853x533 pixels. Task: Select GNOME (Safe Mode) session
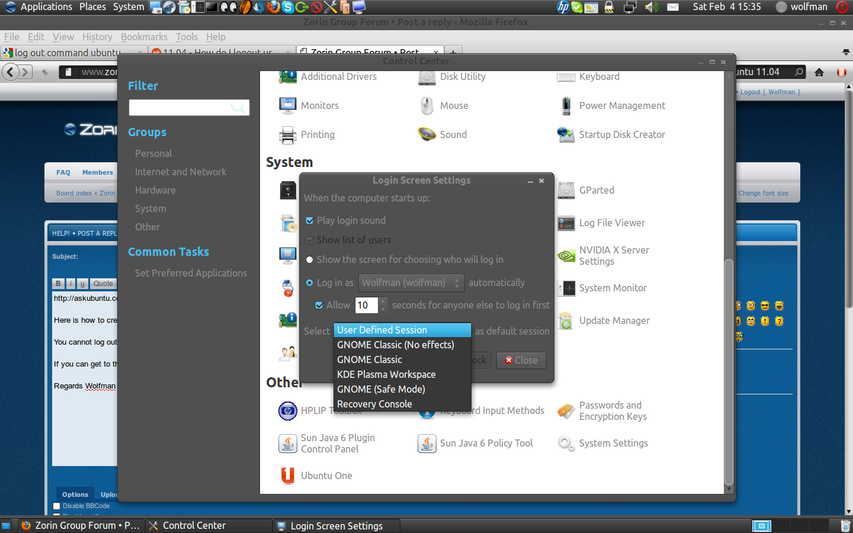402,389
